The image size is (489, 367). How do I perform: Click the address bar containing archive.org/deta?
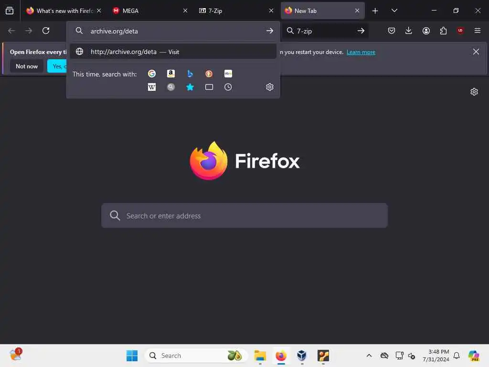[173, 31]
